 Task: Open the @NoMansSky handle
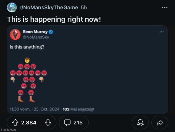coord(36,37)
